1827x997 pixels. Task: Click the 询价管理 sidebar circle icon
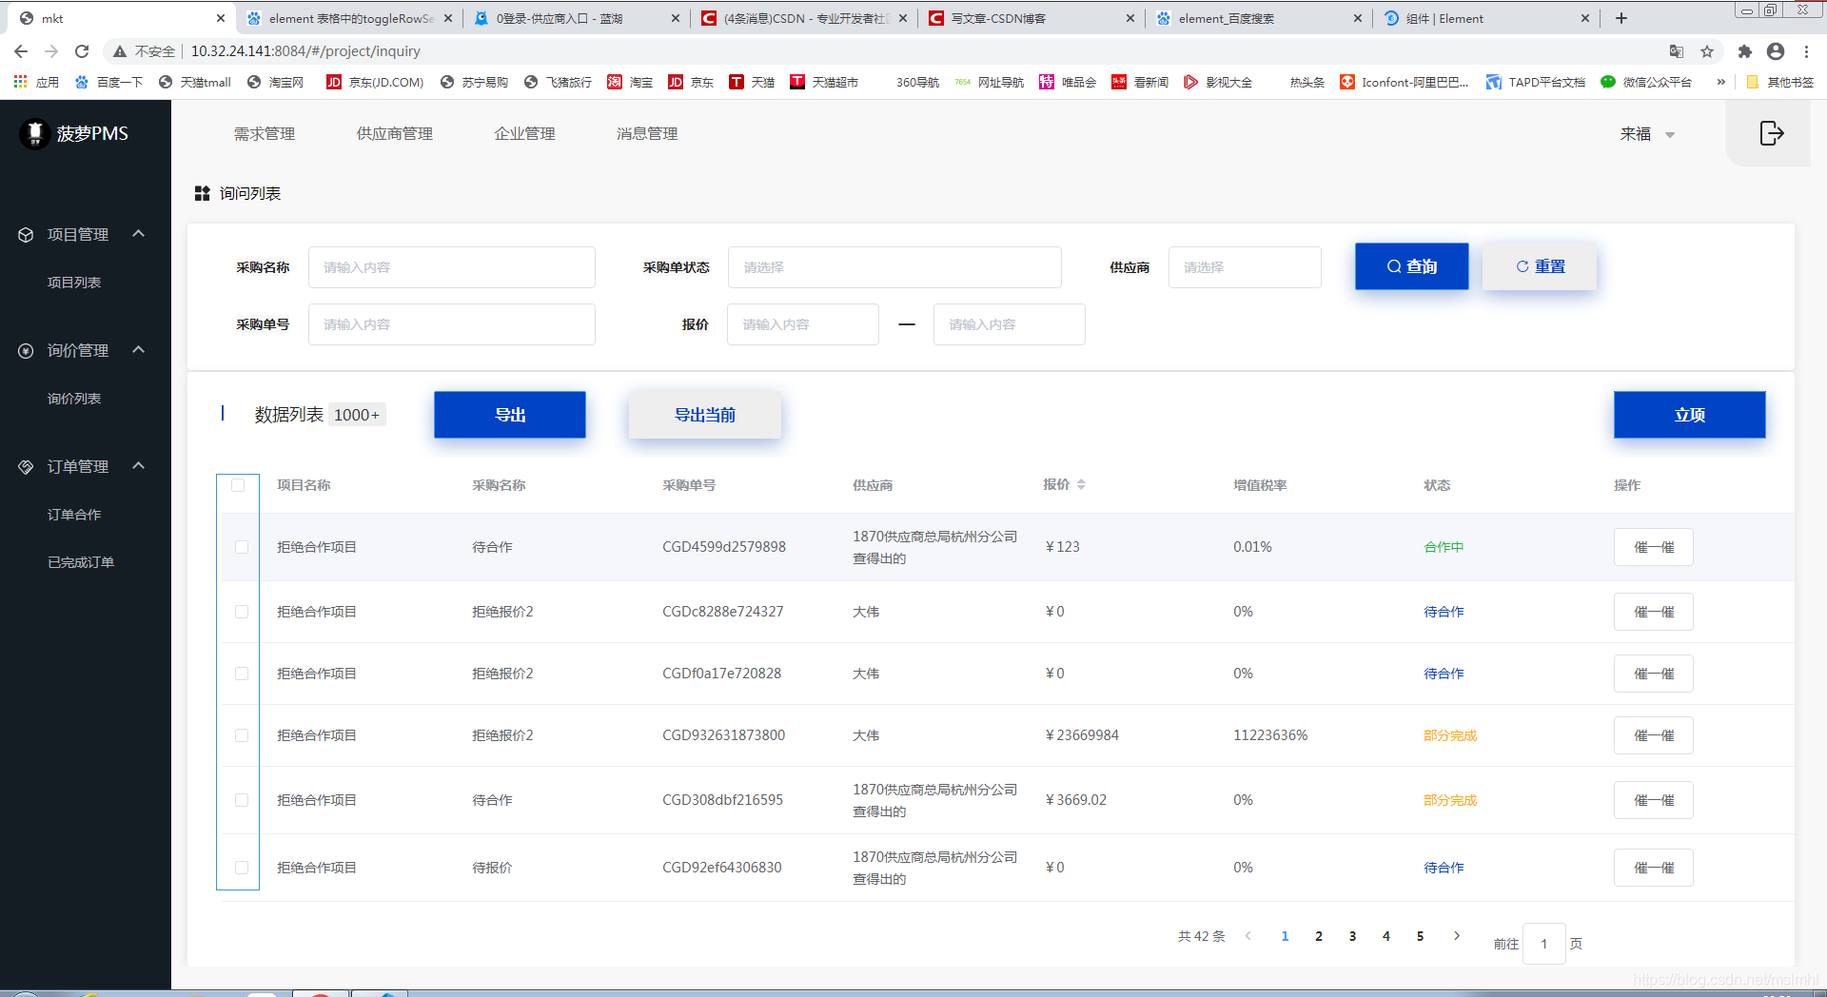pyautogui.click(x=26, y=351)
